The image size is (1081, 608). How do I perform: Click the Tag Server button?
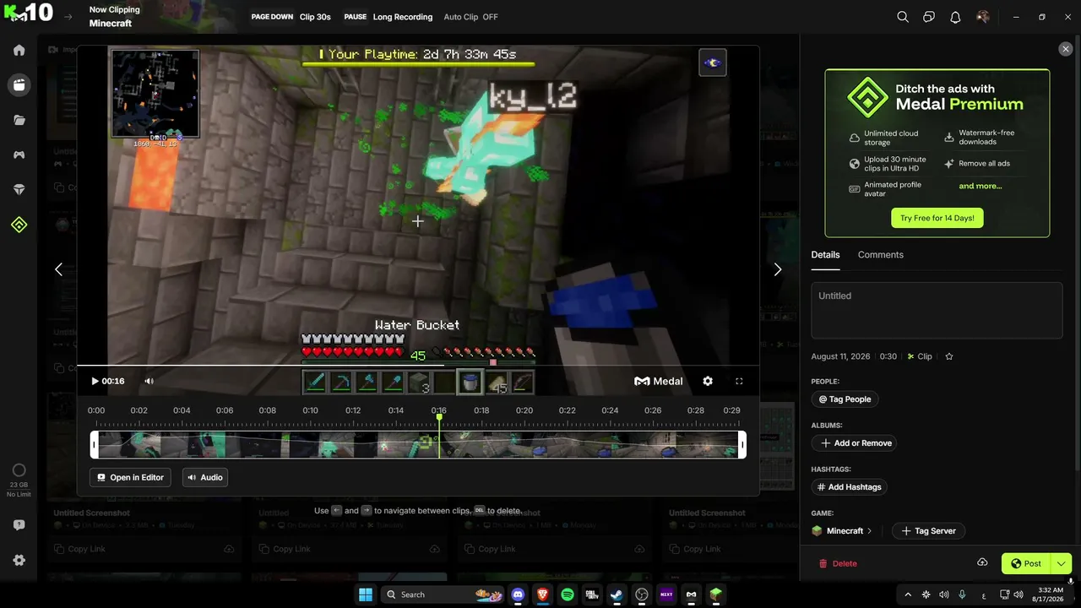click(929, 531)
